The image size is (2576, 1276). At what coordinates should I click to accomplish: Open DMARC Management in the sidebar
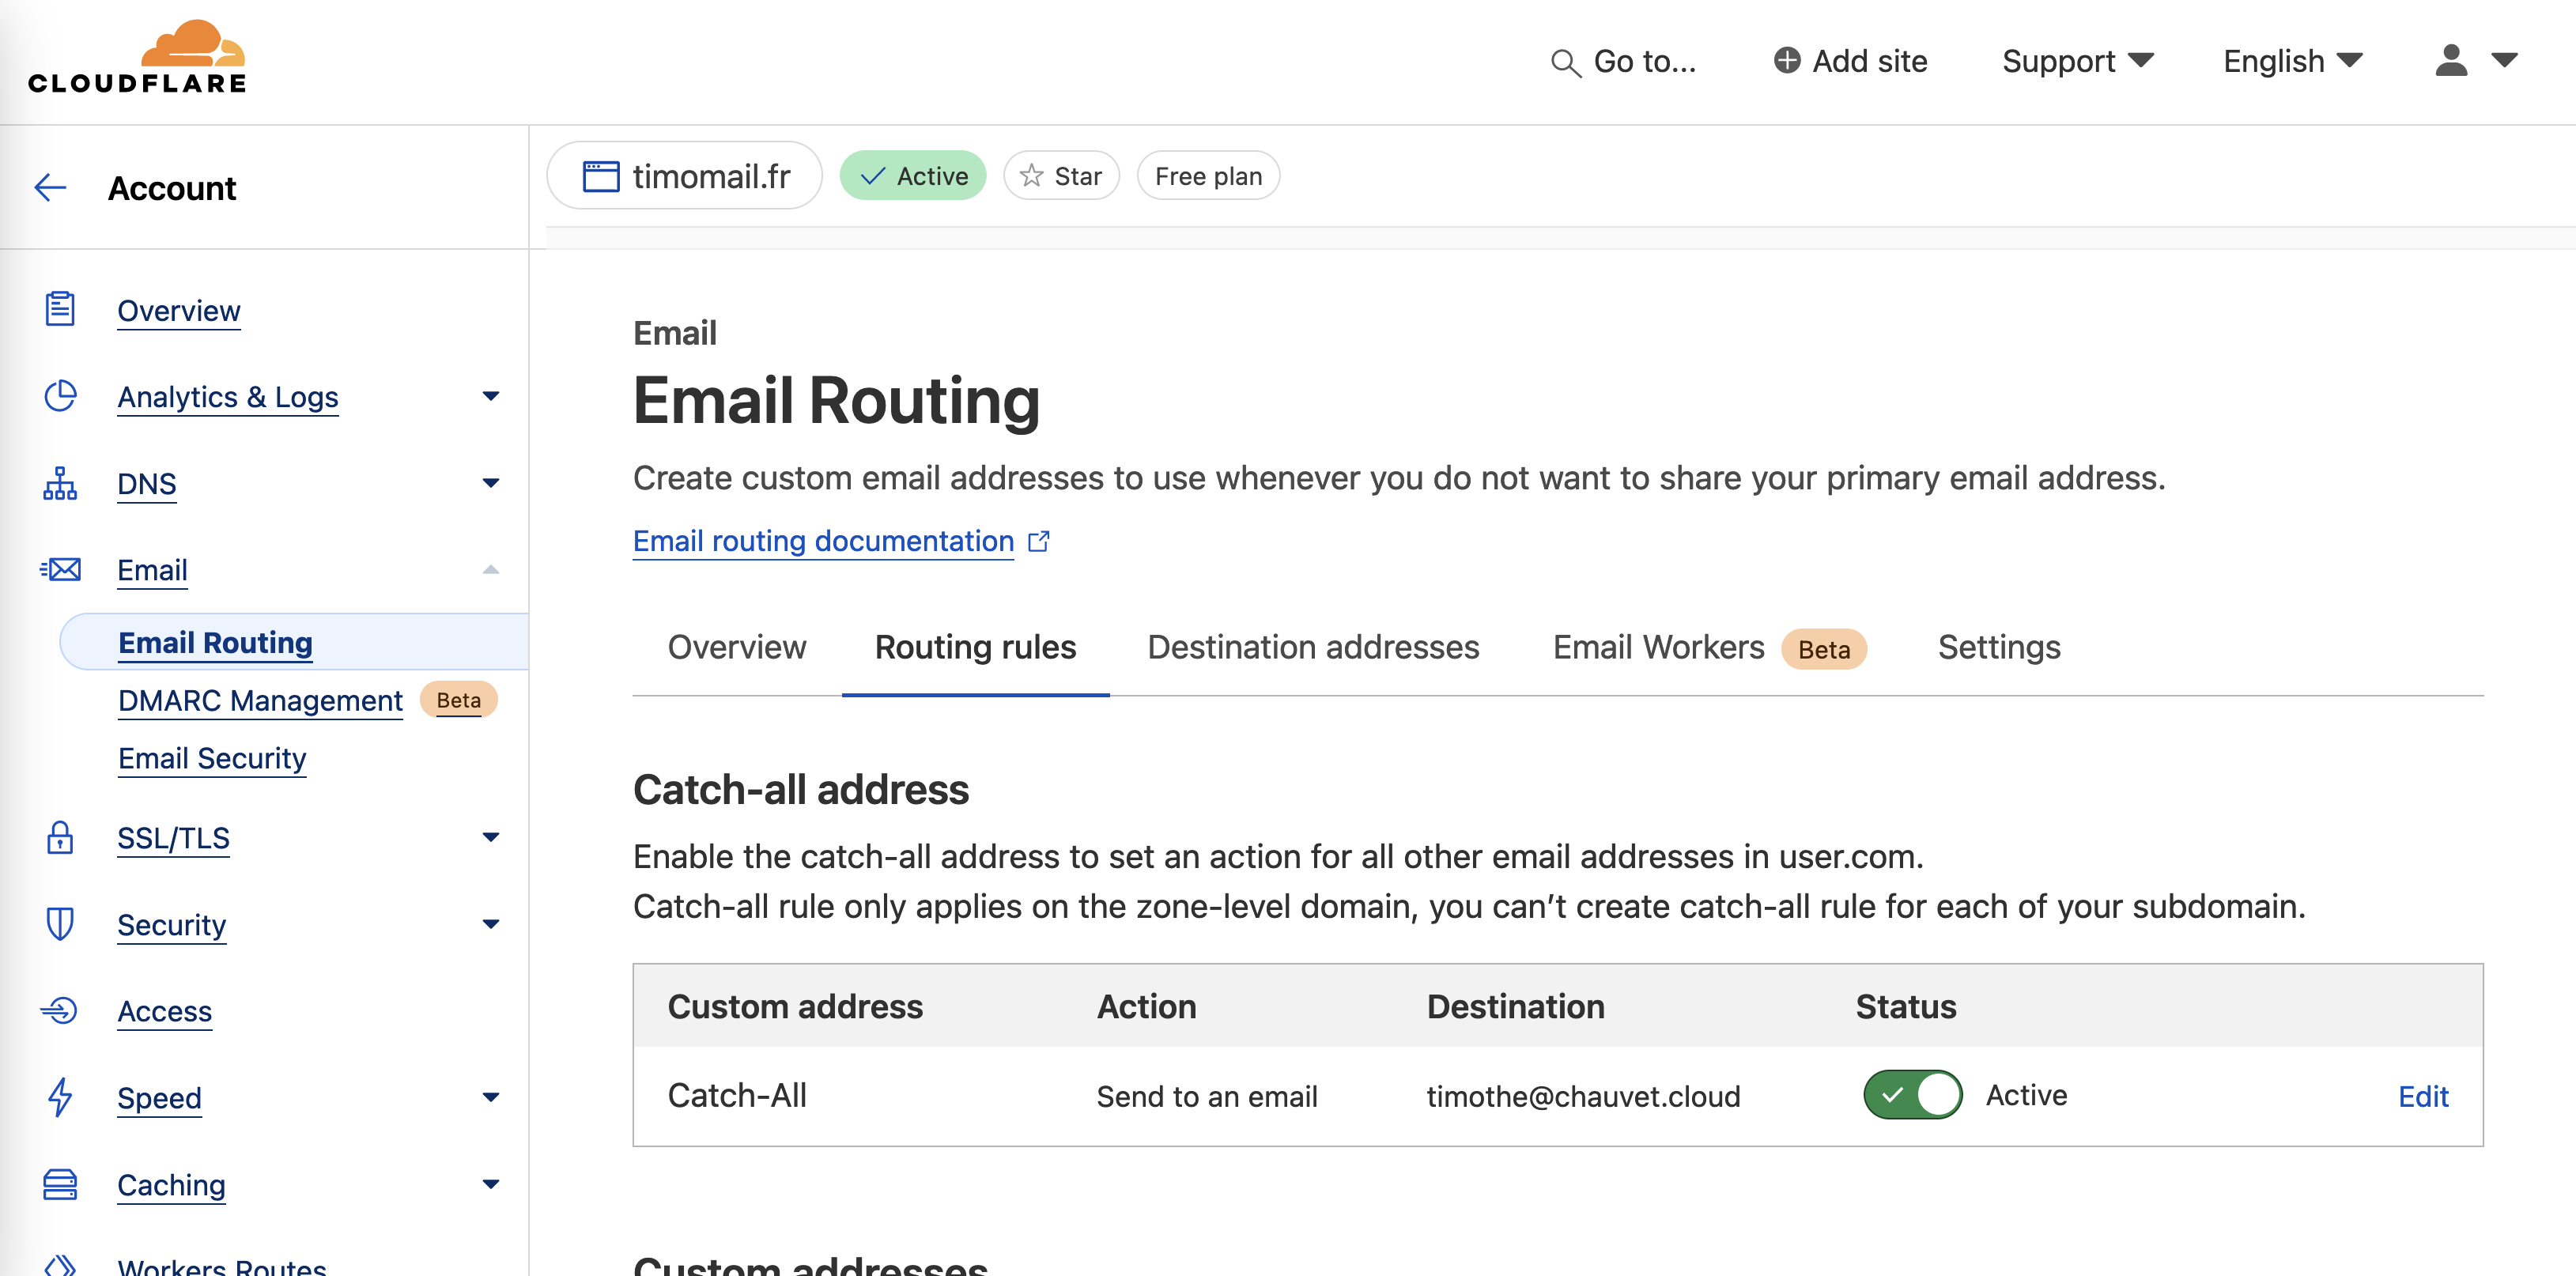(x=260, y=700)
